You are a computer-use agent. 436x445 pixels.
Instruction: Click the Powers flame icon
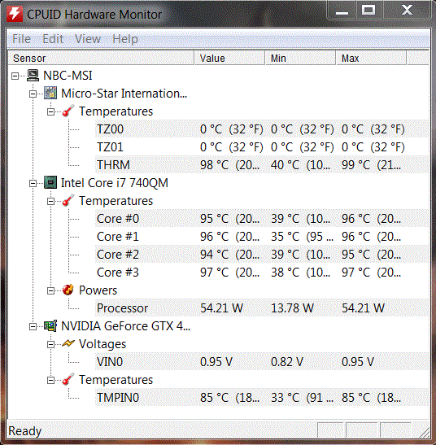point(68,290)
